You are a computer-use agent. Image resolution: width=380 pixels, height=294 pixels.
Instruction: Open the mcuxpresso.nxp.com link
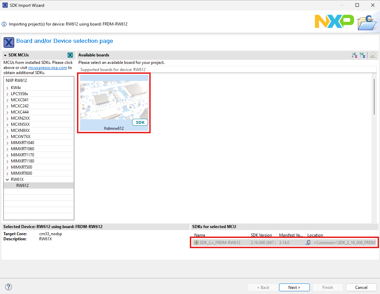click(x=48, y=68)
